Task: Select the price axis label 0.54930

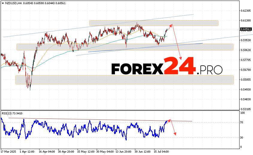Action: pos(246,89)
